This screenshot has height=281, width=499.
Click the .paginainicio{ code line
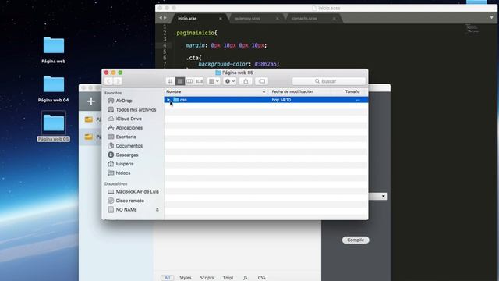(196, 33)
